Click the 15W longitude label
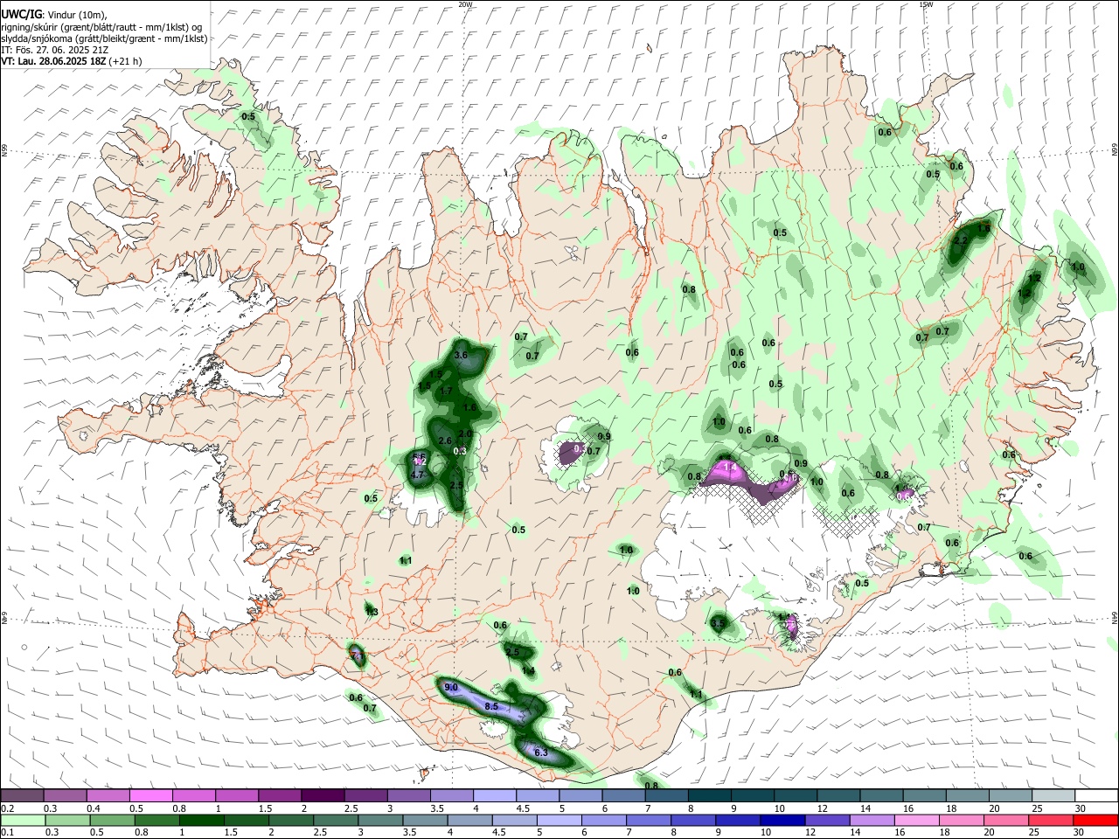This screenshot has width=1119, height=839. pos(925,4)
